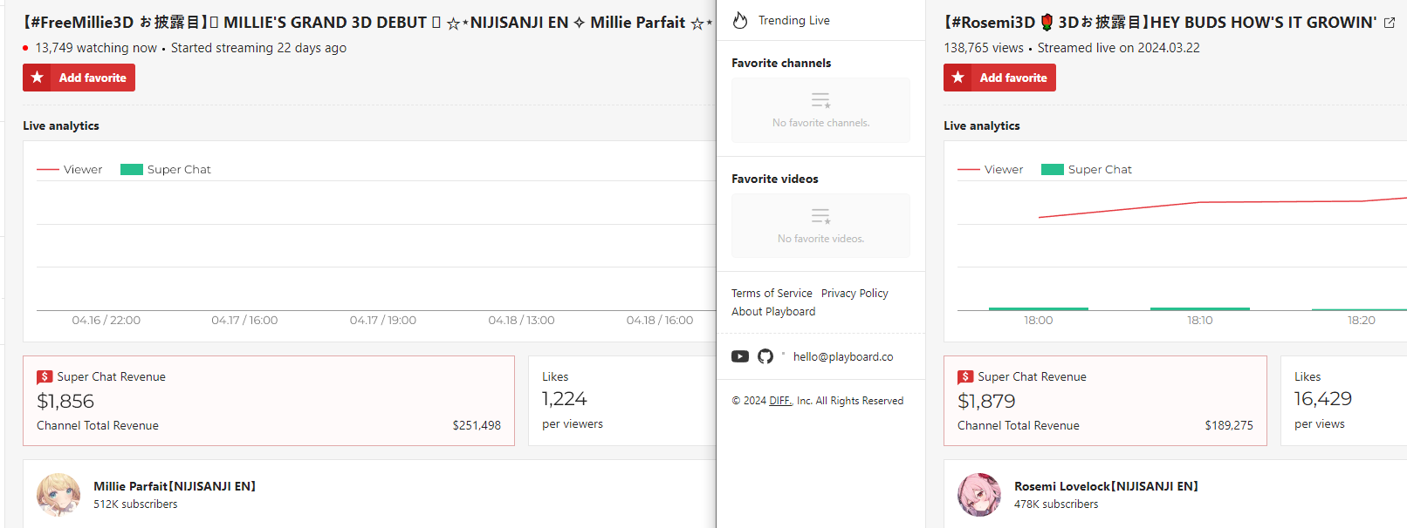Follow the DIFF. company link in the copyright line
Viewport: 1407px width, 528px height.
(x=781, y=401)
